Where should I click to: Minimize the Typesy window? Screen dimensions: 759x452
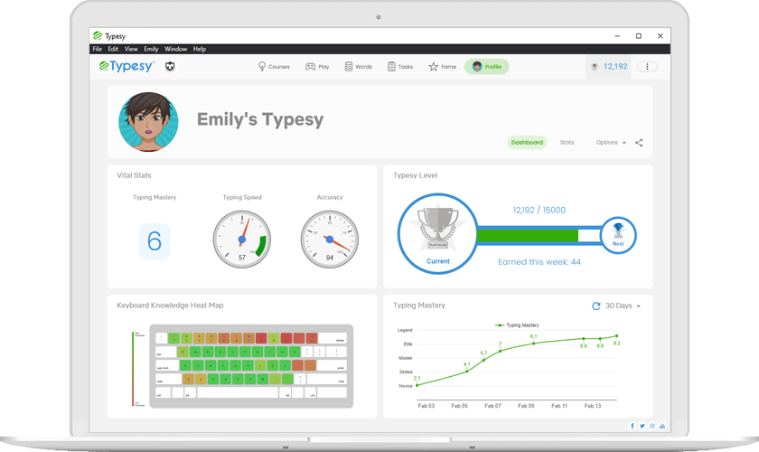click(x=617, y=36)
